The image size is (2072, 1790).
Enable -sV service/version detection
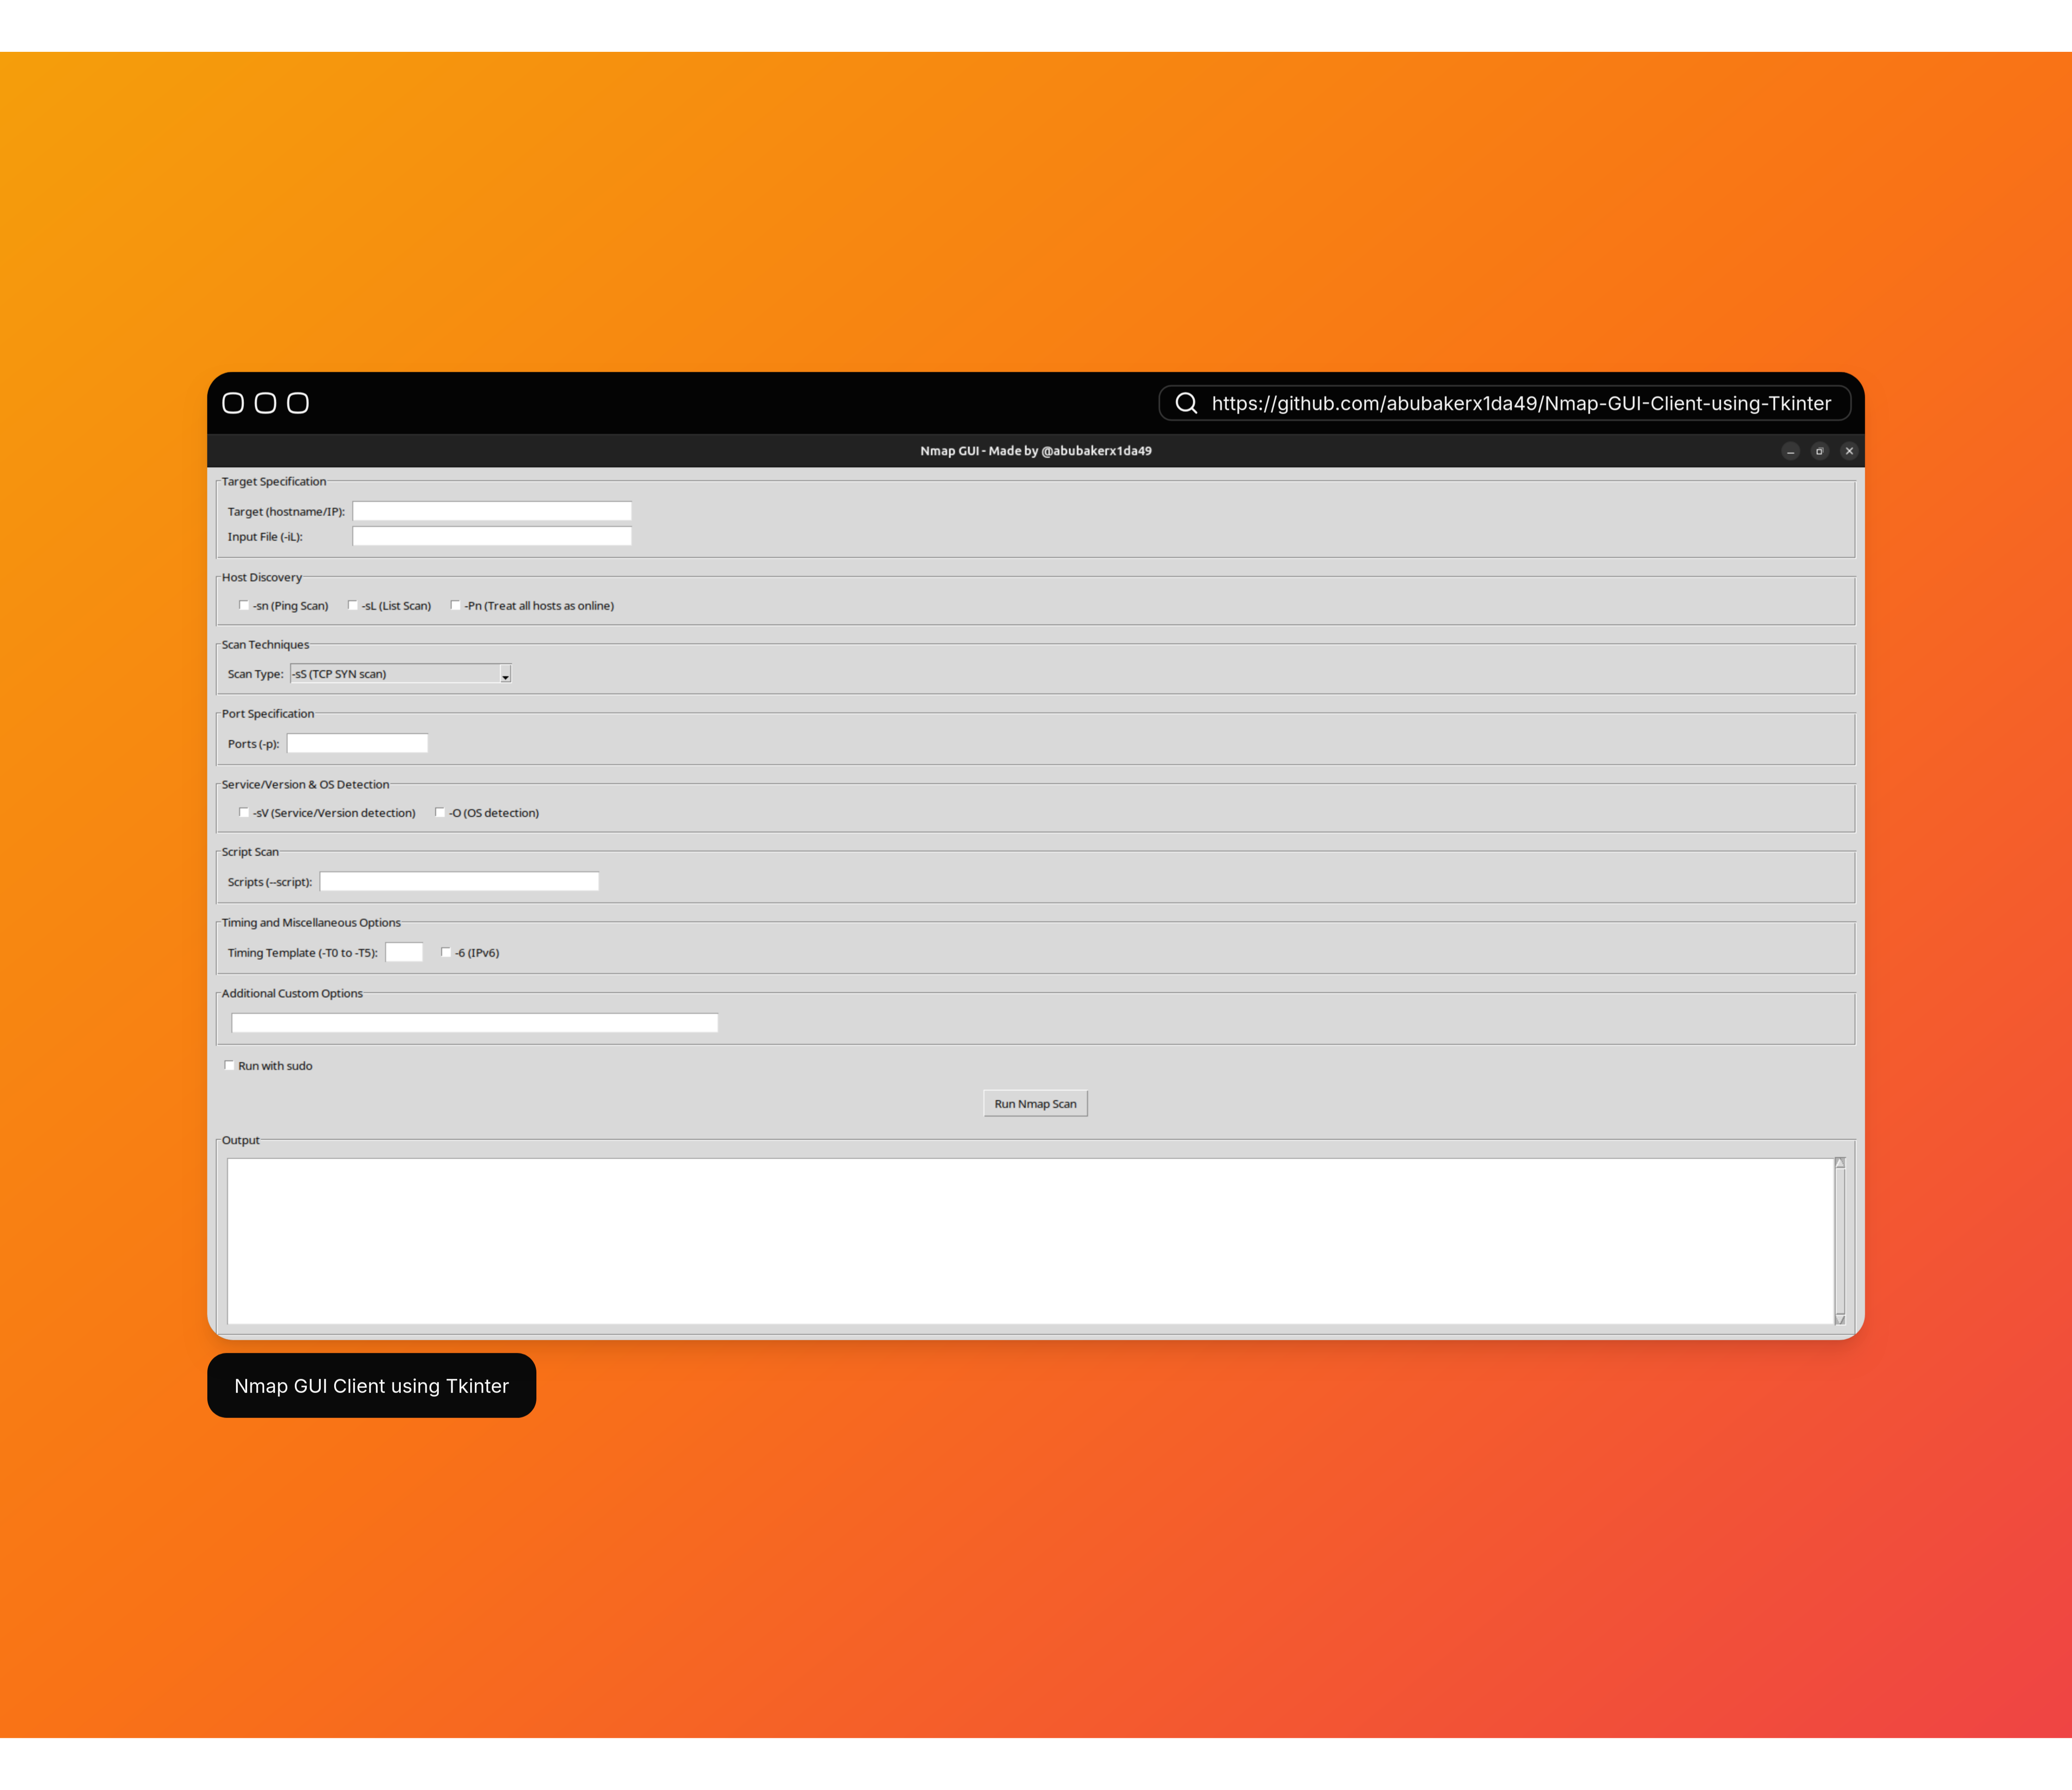[244, 812]
